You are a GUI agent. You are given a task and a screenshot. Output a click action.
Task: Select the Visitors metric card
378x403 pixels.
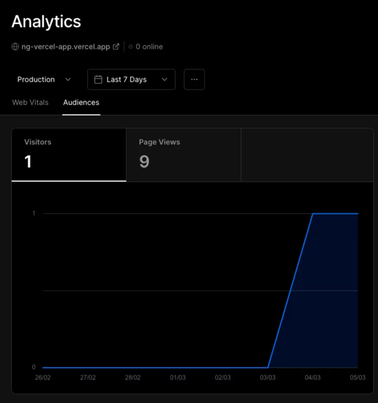pyautogui.click(x=69, y=155)
